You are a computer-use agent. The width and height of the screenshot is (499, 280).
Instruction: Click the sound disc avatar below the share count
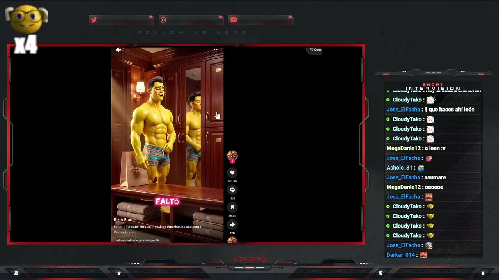click(232, 240)
